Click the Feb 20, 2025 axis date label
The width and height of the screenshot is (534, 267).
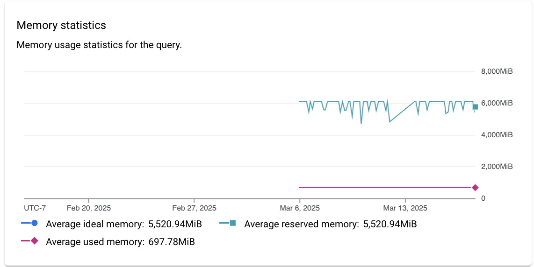point(89,208)
